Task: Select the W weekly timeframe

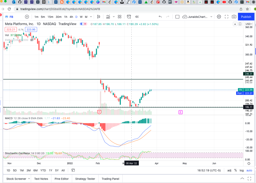Action: point(81,17)
